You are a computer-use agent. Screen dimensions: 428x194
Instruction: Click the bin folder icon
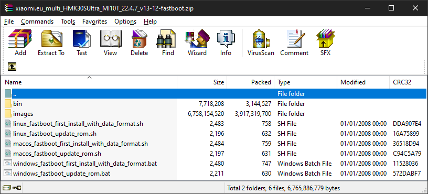point(8,103)
